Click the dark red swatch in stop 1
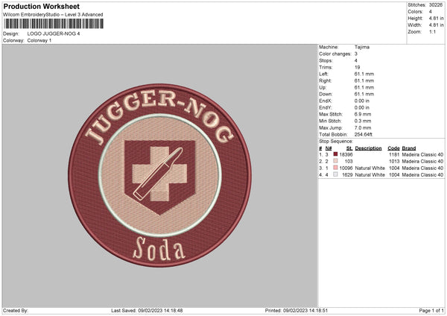The height and width of the screenshot is (316, 447). click(x=335, y=154)
